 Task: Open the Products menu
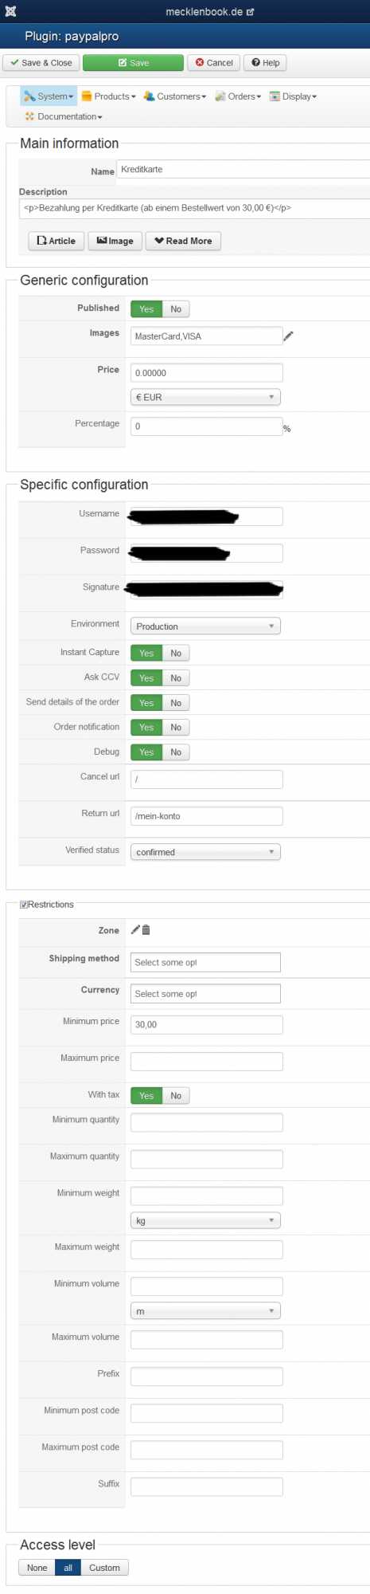click(x=108, y=96)
